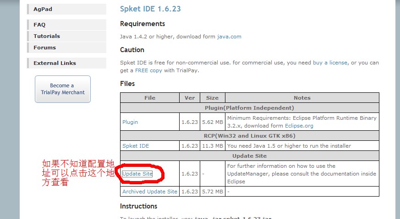Select 'Java 1.4.2 or higher' requirement text
Viewport: 400px width, 219px height.
coord(181,37)
